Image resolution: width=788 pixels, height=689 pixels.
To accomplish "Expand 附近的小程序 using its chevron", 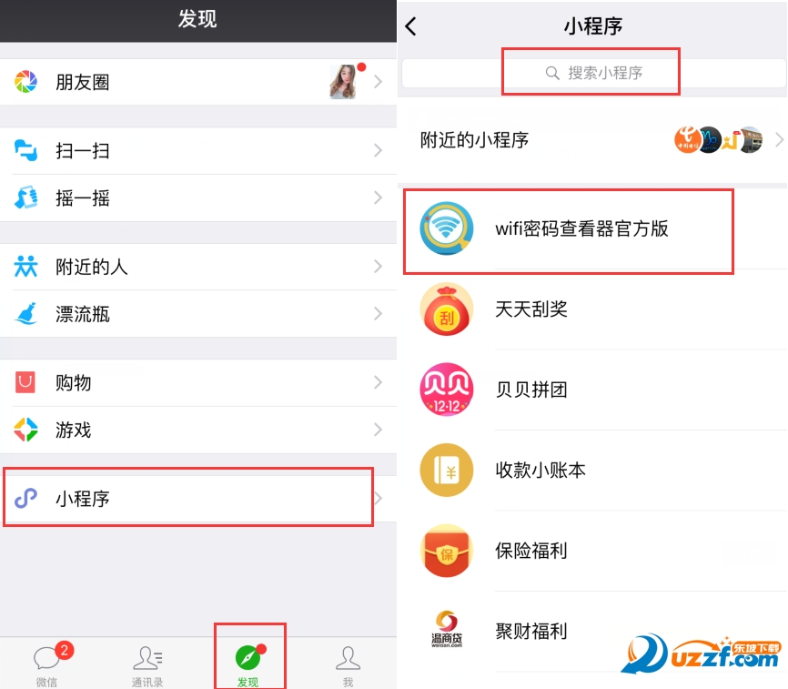I will 779,139.
